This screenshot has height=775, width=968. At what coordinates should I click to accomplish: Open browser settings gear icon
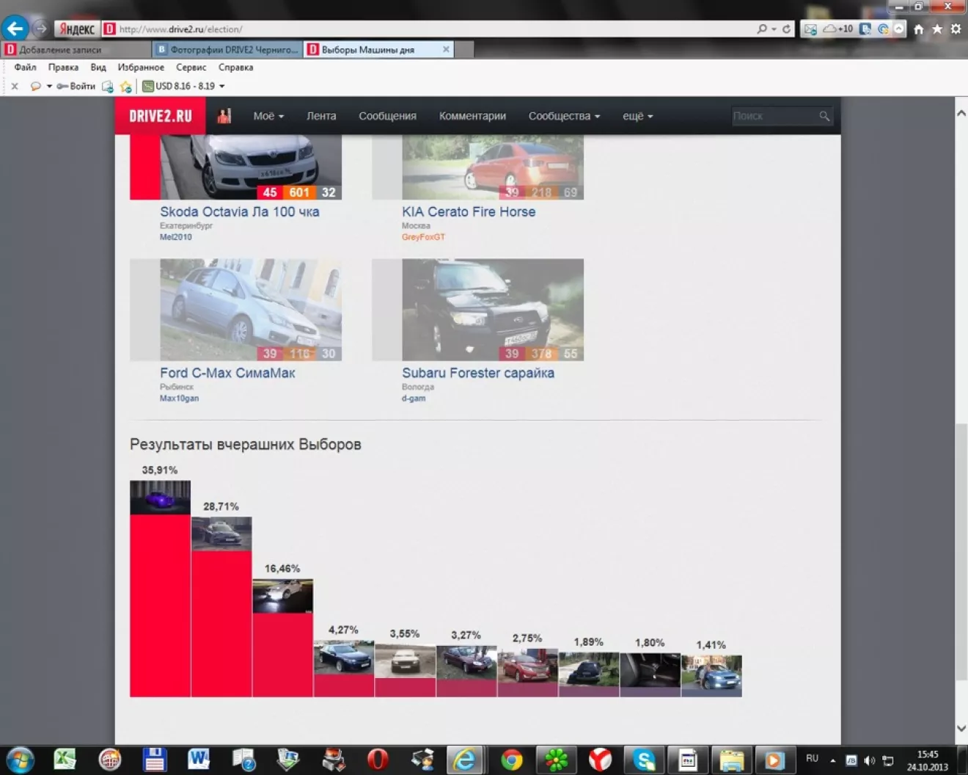coord(956,29)
